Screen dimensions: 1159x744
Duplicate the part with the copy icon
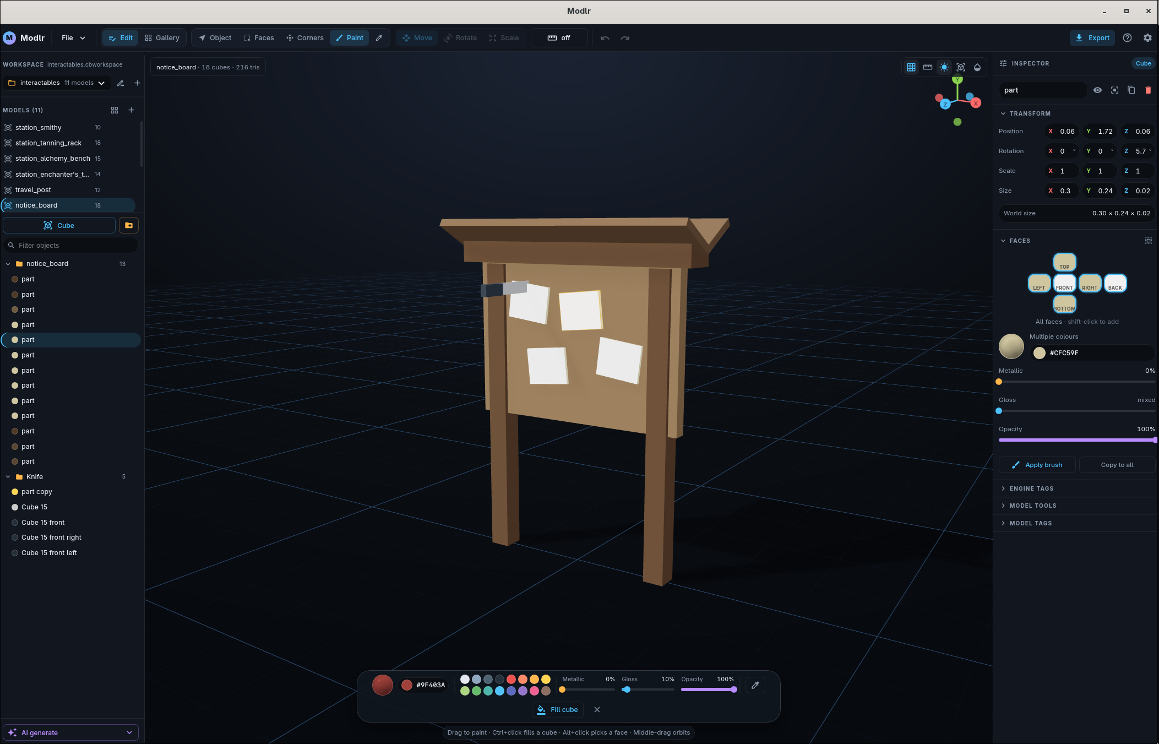coord(1131,90)
